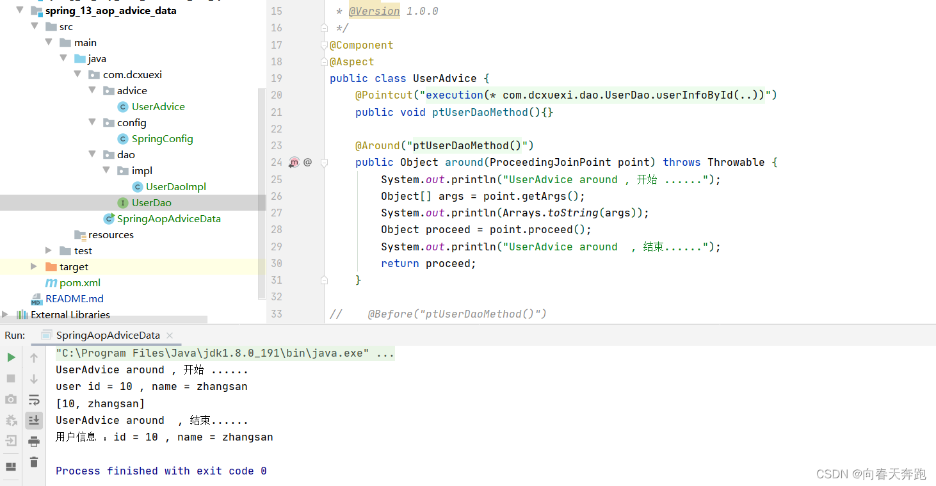Click the README.md markdown file icon
936x486 pixels.
36,299
